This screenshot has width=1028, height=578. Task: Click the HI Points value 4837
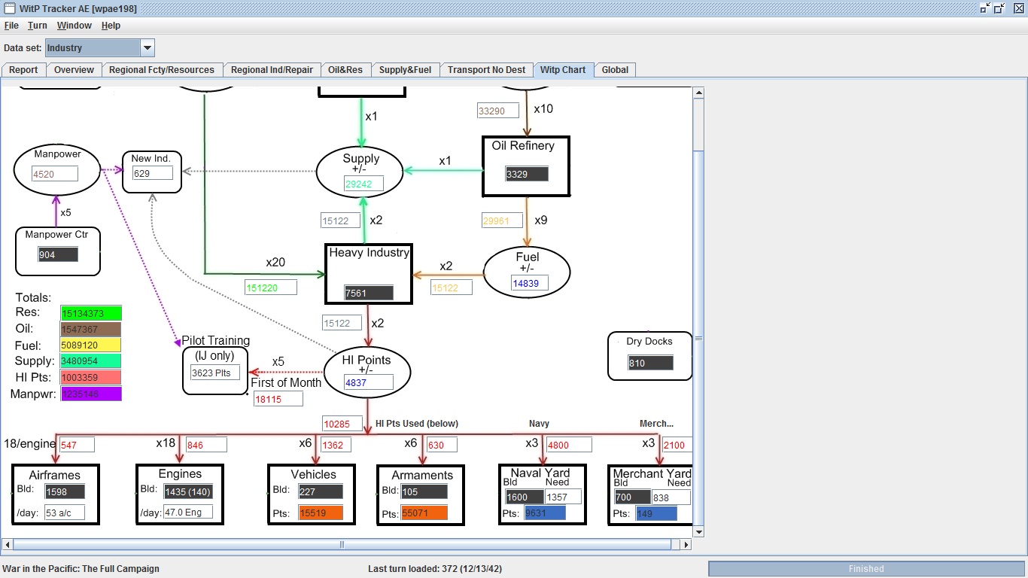pyautogui.click(x=369, y=382)
